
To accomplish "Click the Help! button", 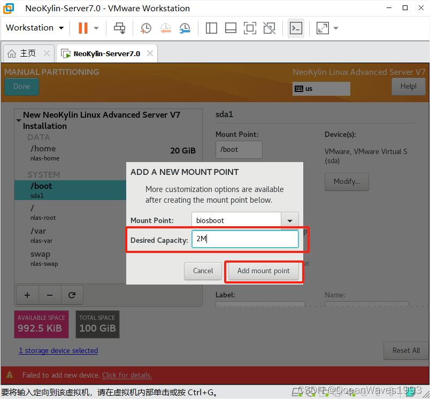I will click(x=408, y=87).
